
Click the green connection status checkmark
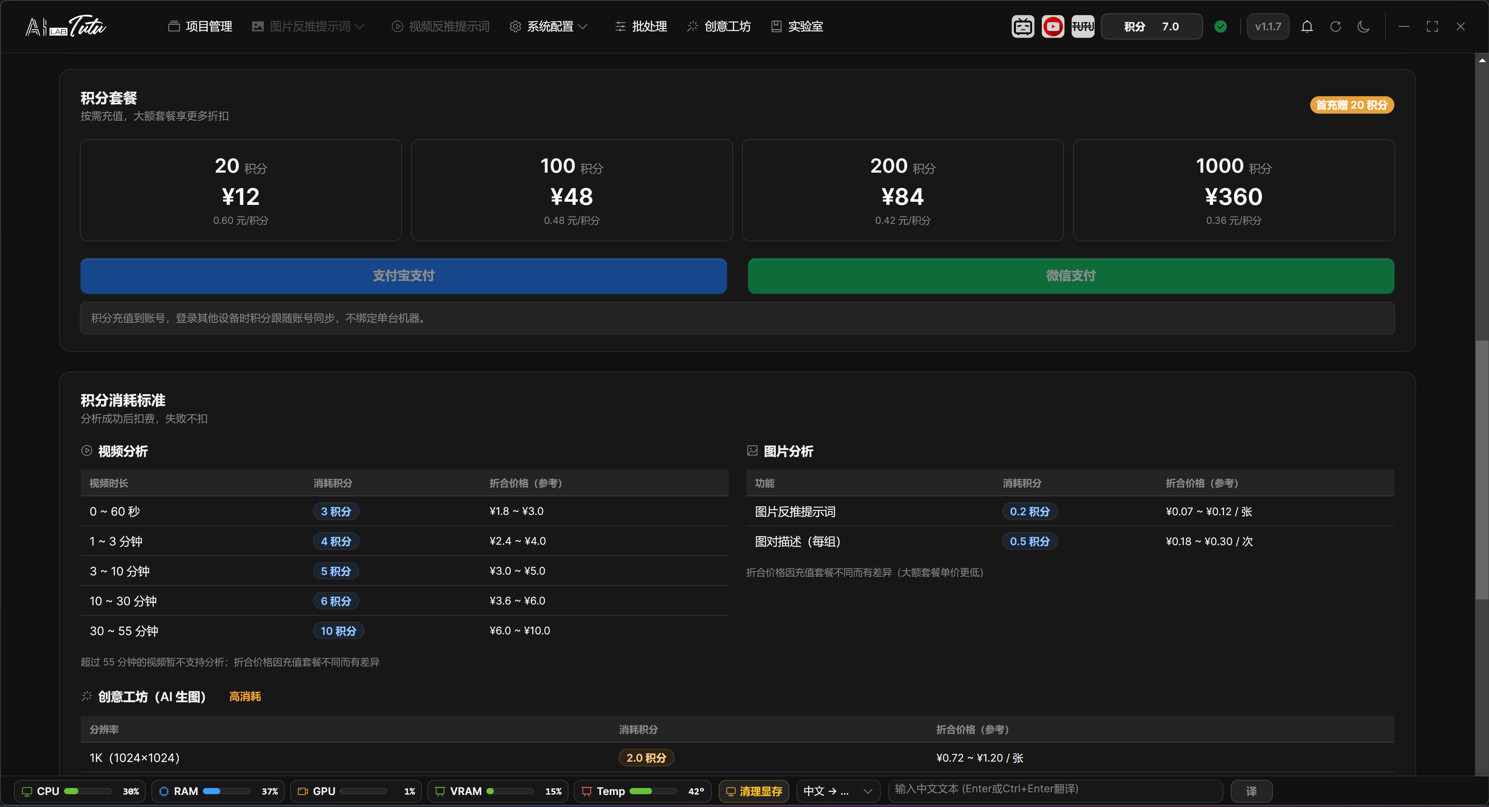[1221, 27]
